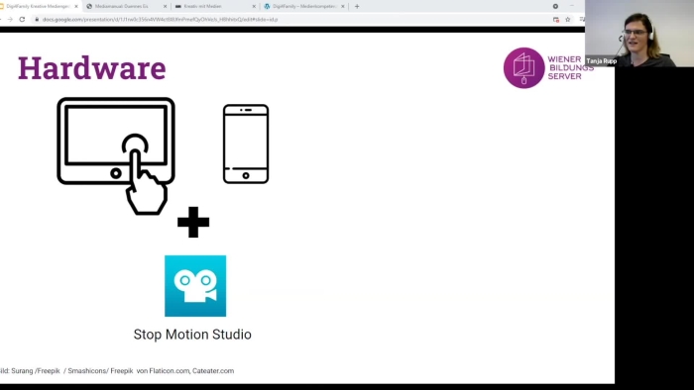The width and height of the screenshot is (694, 390).
Task: Click the site lock icon in address bar
Action: pyautogui.click(x=38, y=20)
